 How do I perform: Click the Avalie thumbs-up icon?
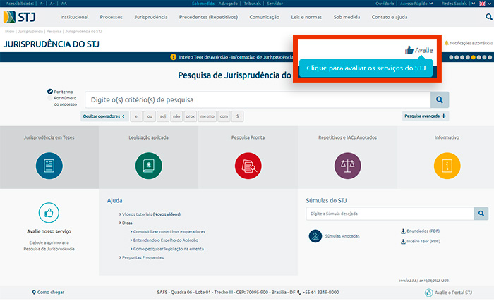click(409, 50)
